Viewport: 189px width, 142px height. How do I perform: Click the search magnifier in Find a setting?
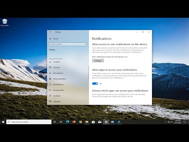[85, 44]
